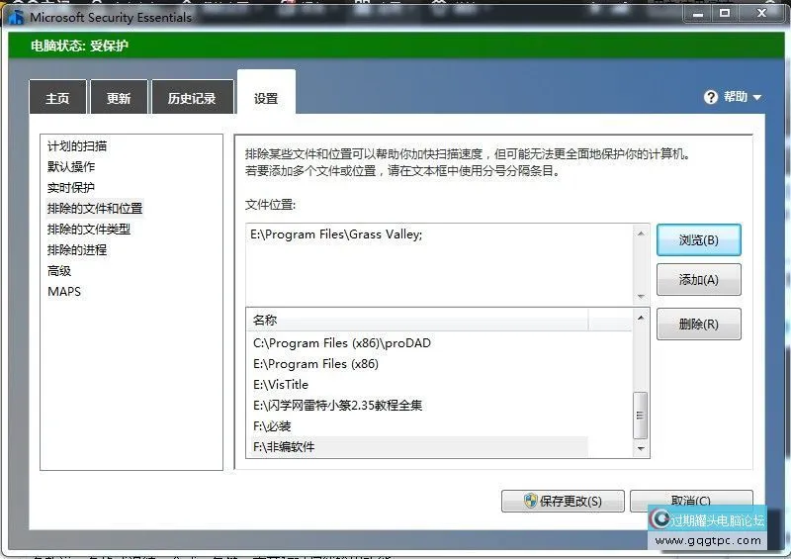Close the Security Essentials window
This screenshot has height=559, width=791.
pyautogui.click(x=761, y=14)
